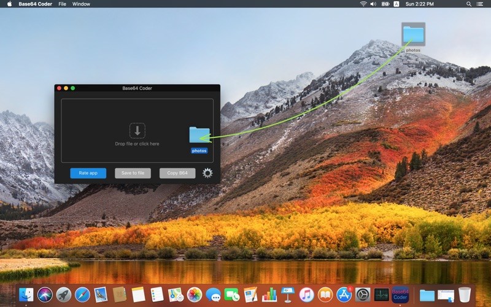Select the photos folder on the desktop

coord(413,34)
